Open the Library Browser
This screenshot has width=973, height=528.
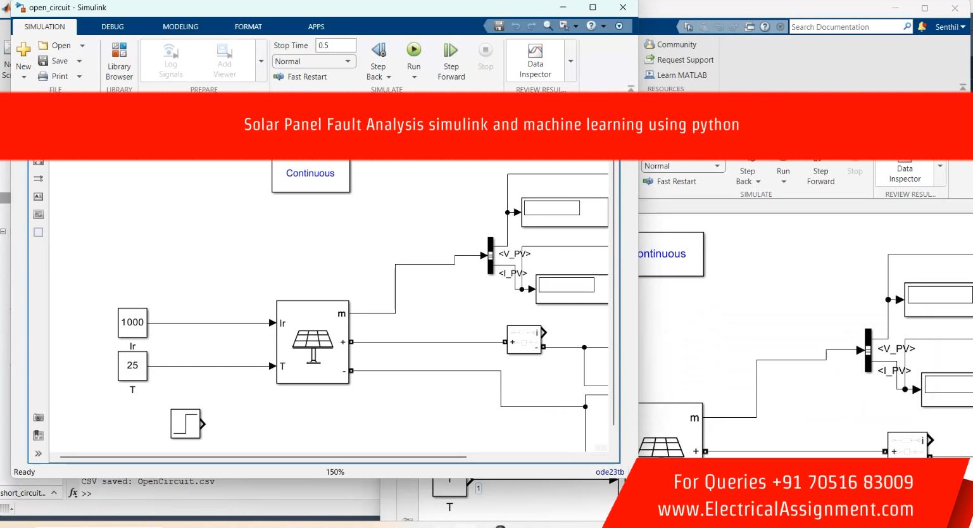tap(119, 61)
